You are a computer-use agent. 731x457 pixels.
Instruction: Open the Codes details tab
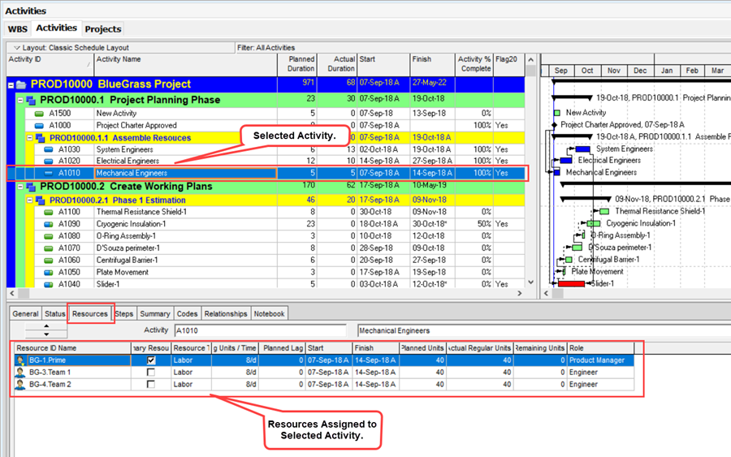[x=187, y=314]
